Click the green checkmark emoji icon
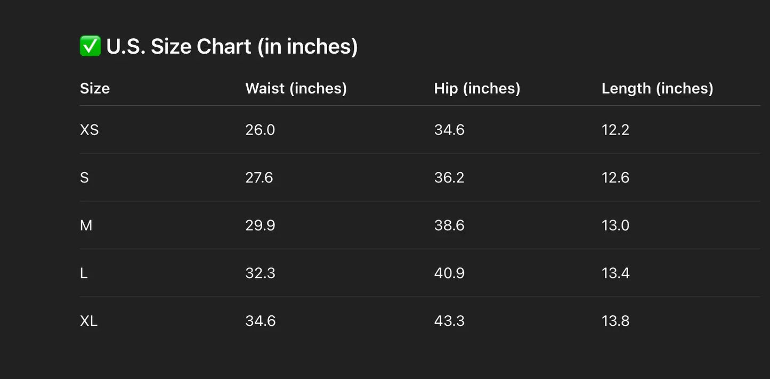The height and width of the screenshot is (379, 770). pyautogui.click(x=90, y=46)
